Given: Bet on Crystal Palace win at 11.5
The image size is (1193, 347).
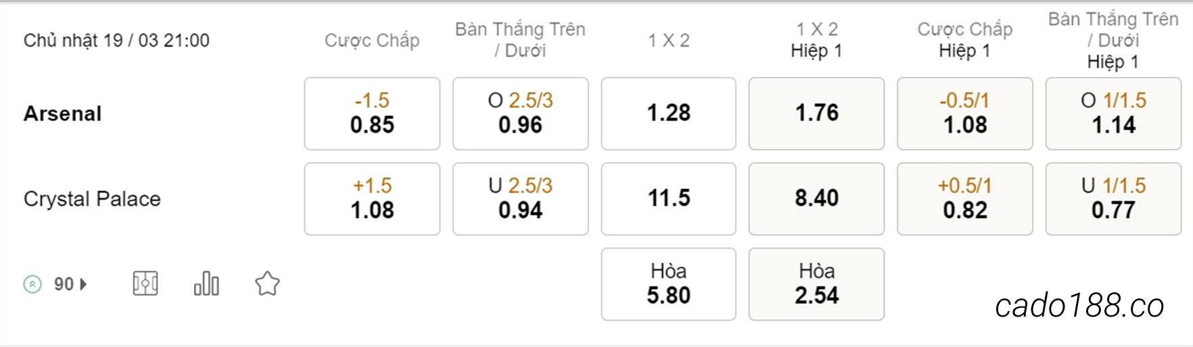Looking at the screenshot, I should pos(668,198).
